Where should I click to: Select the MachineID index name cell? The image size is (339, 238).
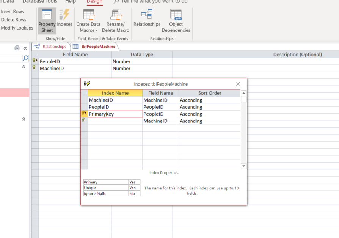[x=115, y=100]
